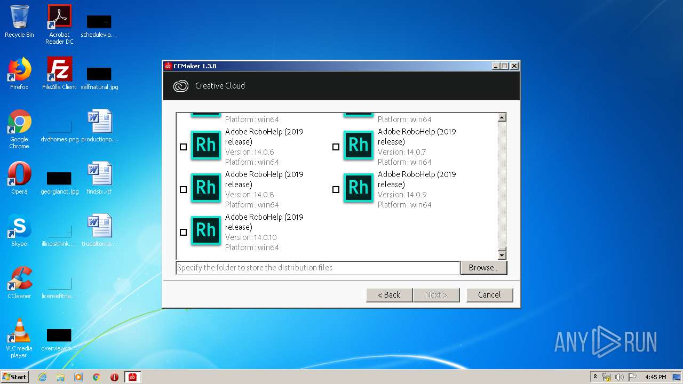The image size is (683, 384).
Task: Select the dvdhomes.png desktop file
Action: 59,130
